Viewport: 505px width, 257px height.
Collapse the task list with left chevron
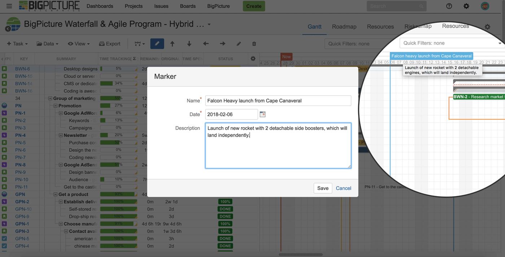coord(3,59)
